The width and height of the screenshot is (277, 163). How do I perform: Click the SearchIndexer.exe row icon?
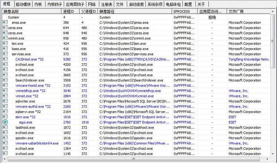tap(5, 80)
